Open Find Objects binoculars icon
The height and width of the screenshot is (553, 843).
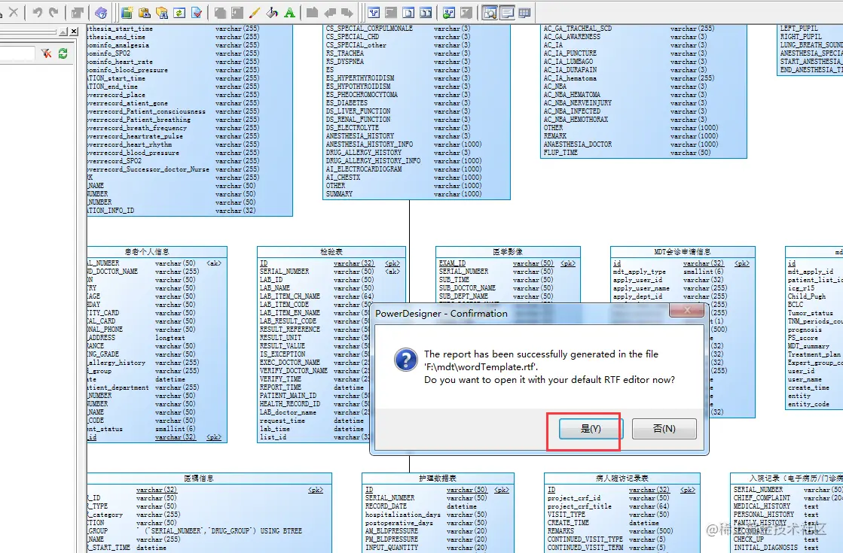point(162,12)
